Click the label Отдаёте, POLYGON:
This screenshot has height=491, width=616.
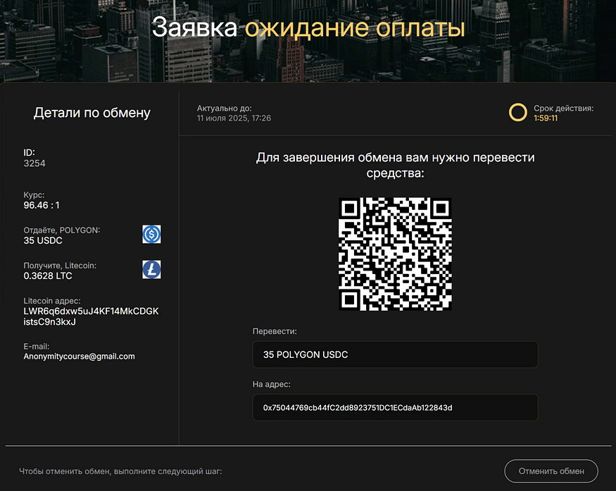(x=62, y=230)
